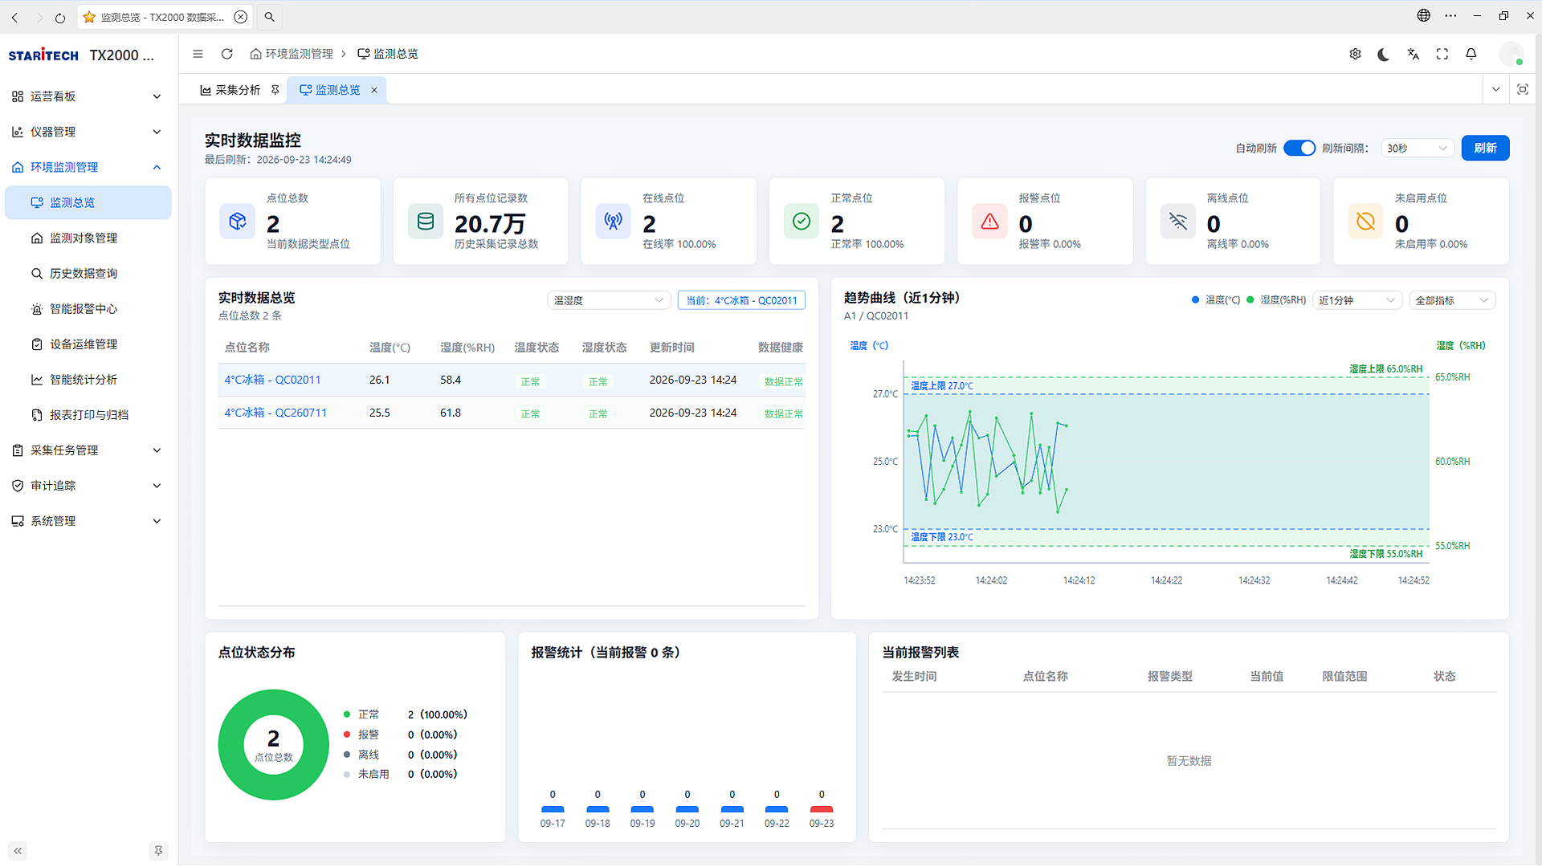This screenshot has height=867, width=1542.
Task: Open the 全部指标 indicator dropdown
Action: coord(1452,300)
